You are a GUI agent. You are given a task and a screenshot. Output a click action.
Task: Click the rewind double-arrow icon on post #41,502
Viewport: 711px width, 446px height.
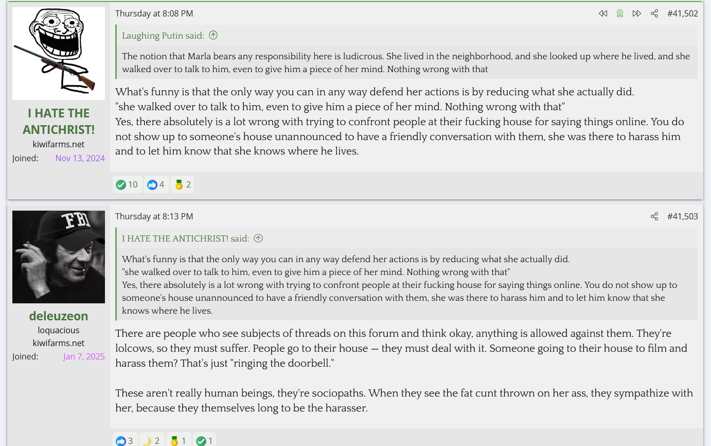(x=602, y=13)
